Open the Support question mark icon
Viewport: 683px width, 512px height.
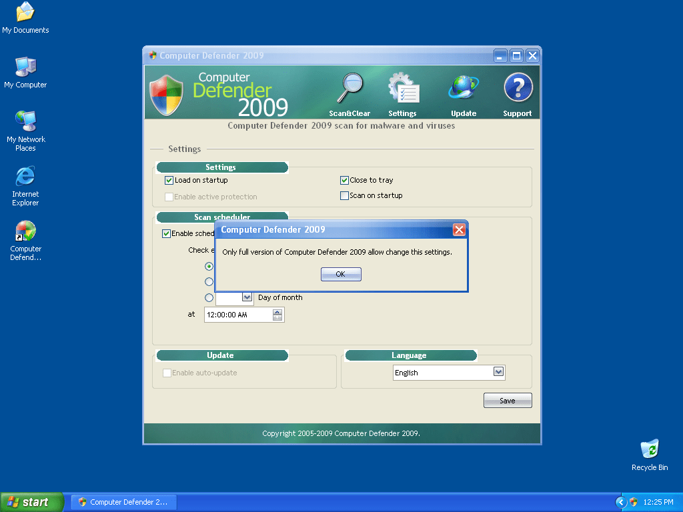[x=518, y=89]
